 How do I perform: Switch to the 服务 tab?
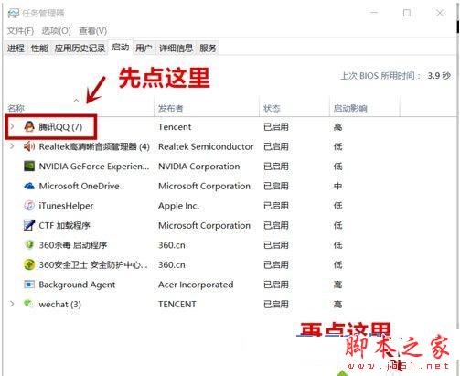208,48
